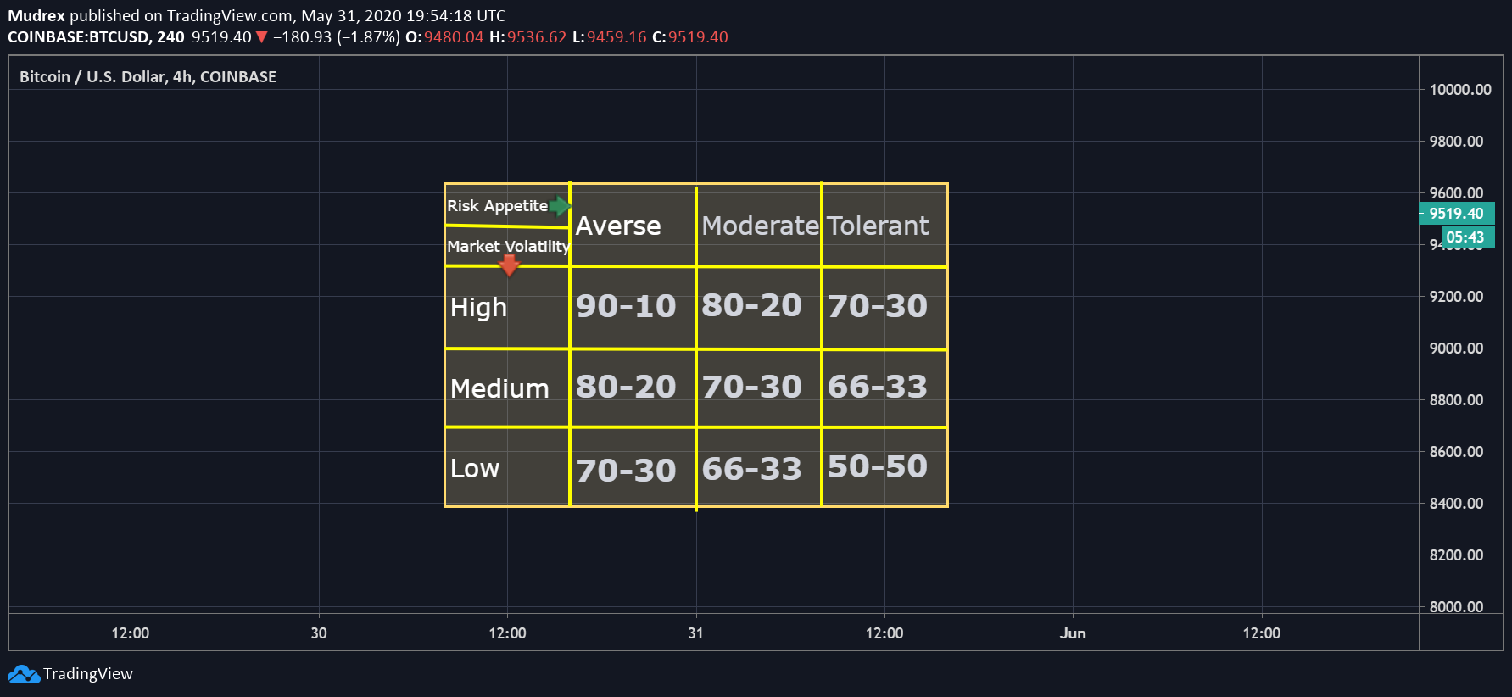The height and width of the screenshot is (697, 1512).
Task: Click the Jun label on time axis
Action: [x=1073, y=633]
